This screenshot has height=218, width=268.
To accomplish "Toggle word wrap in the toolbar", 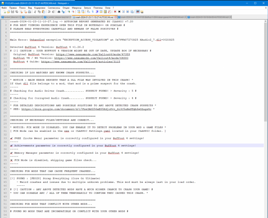I will pos(88,12).
